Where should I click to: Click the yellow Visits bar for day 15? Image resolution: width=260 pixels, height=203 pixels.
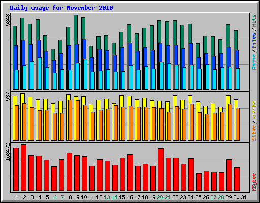click(x=121, y=101)
